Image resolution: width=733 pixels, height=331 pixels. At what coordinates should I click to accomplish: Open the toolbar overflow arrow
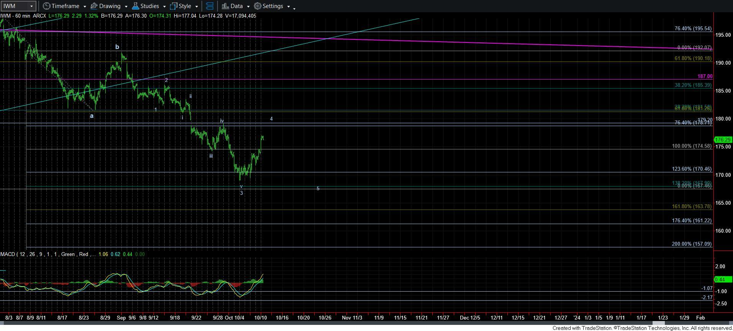point(294,8)
